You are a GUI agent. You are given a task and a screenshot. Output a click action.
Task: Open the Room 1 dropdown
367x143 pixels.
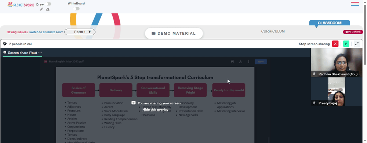(80, 32)
